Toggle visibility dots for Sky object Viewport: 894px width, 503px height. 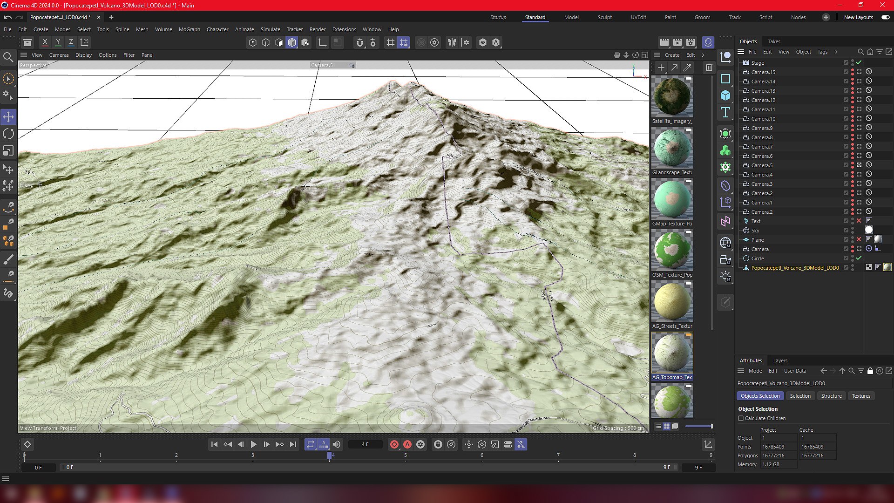853,231
